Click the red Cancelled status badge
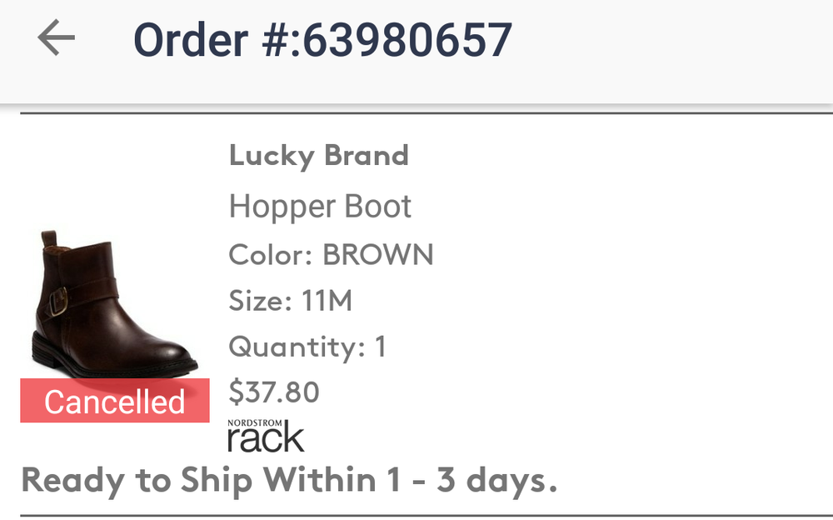This screenshot has width=833, height=520. pyautogui.click(x=115, y=402)
